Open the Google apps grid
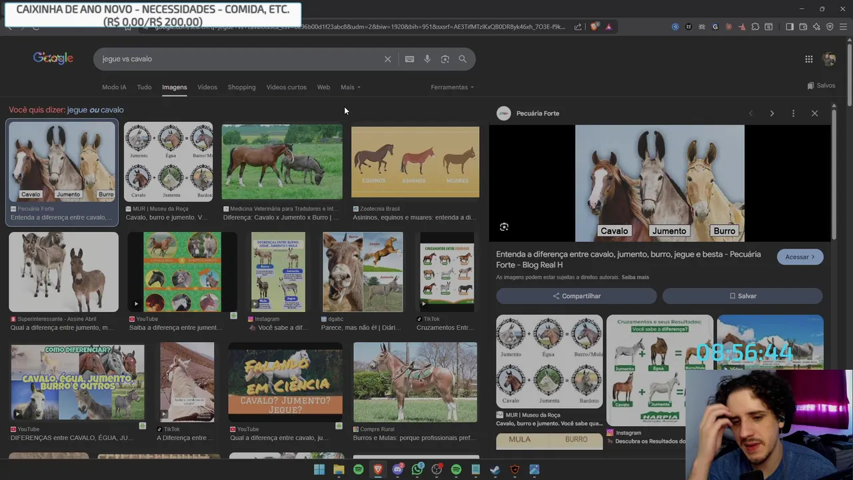This screenshot has height=480, width=853. click(808, 59)
